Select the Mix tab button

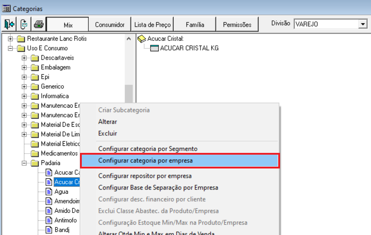[x=68, y=24]
